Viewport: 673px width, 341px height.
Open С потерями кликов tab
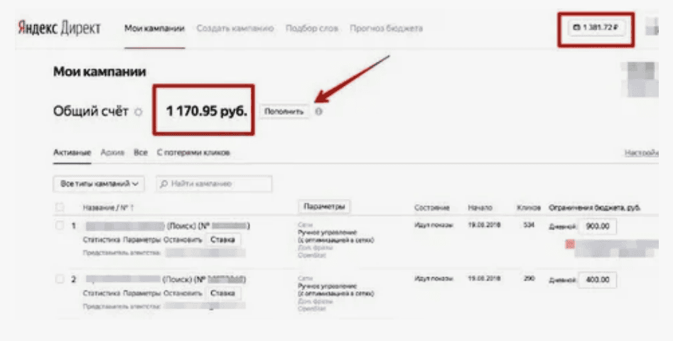click(x=193, y=153)
